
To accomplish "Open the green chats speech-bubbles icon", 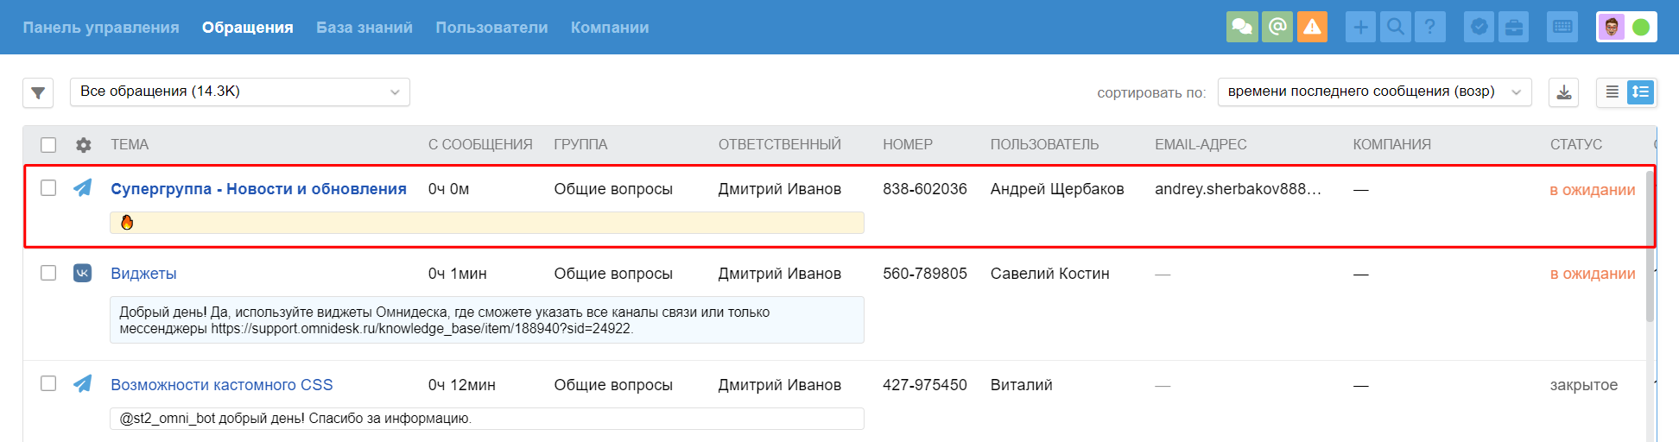I will click(x=1242, y=27).
